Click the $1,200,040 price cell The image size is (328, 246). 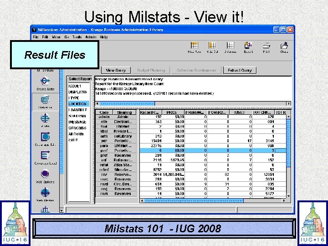pyautogui.click(x=173, y=174)
